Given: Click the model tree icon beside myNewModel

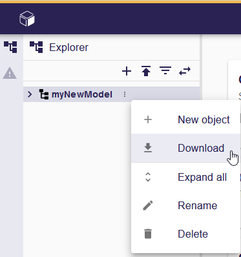Looking at the screenshot, I should [x=44, y=94].
